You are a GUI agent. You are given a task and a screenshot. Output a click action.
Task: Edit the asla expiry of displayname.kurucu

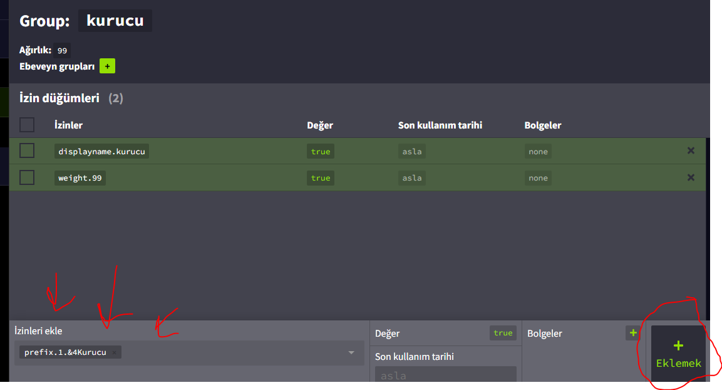411,151
